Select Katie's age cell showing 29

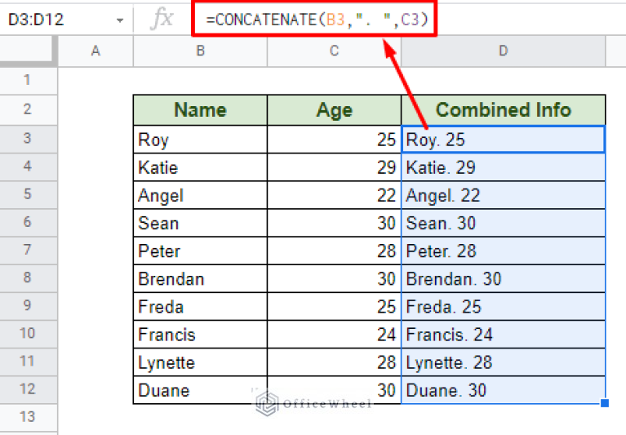334,167
